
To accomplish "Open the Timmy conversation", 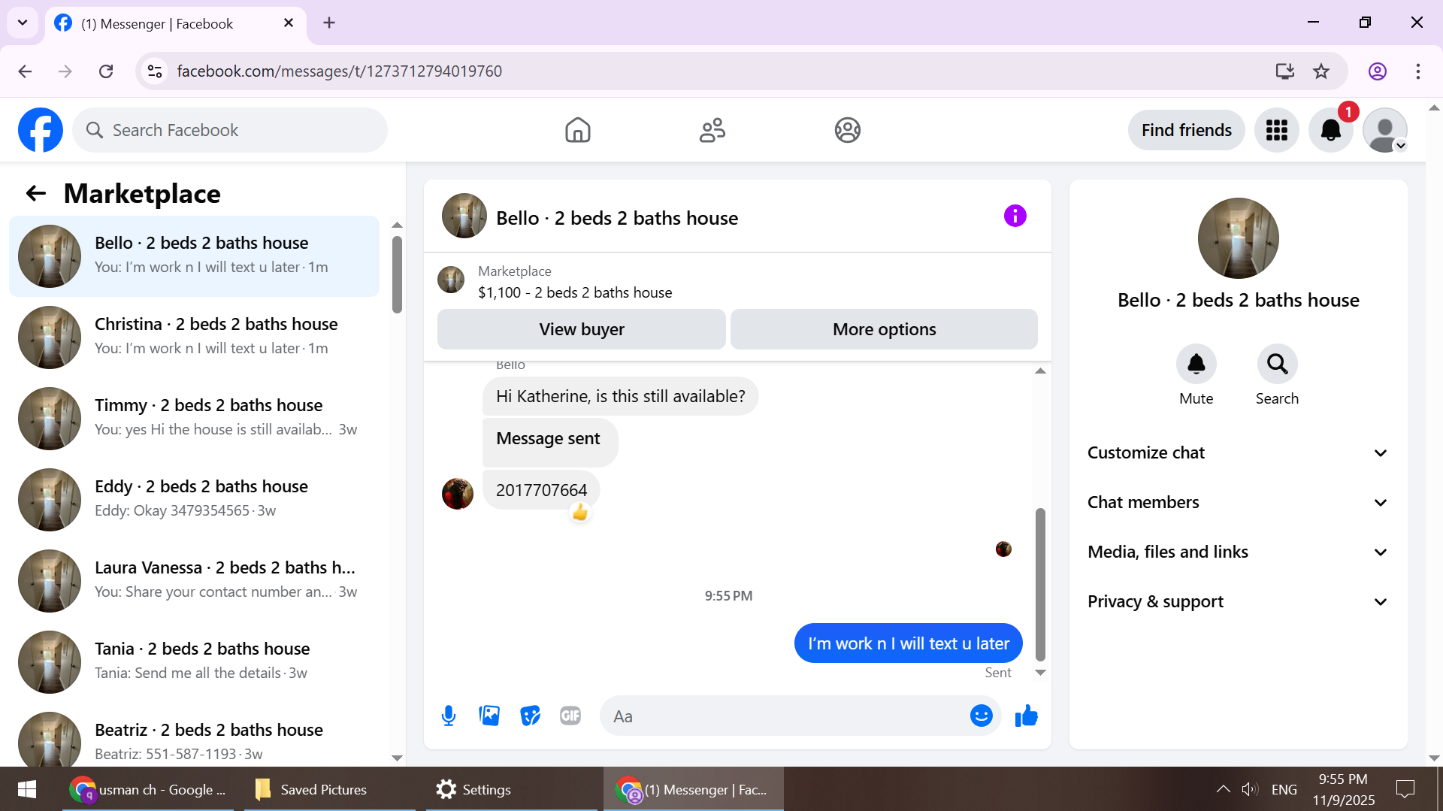I will [x=194, y=419].
